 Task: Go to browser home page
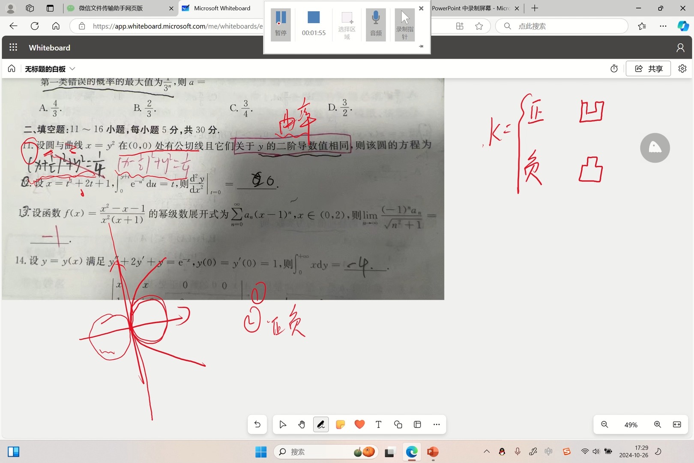pos(56,26)
